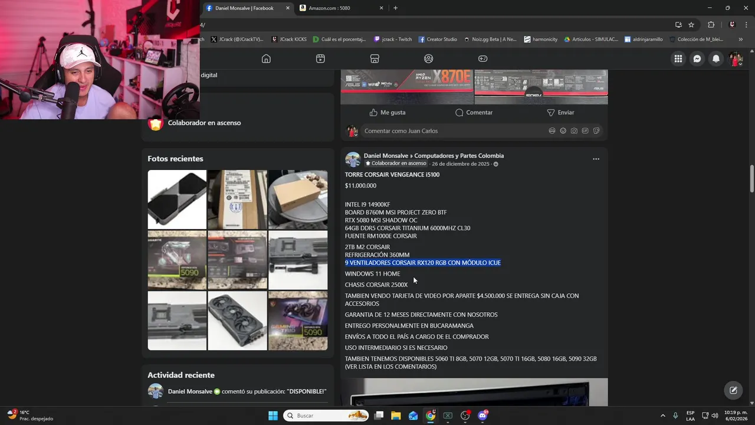The width and height of the screenshot is (755, 425).
Task: Close the Amazon.com 5080 tab
Action: (381, 8)
